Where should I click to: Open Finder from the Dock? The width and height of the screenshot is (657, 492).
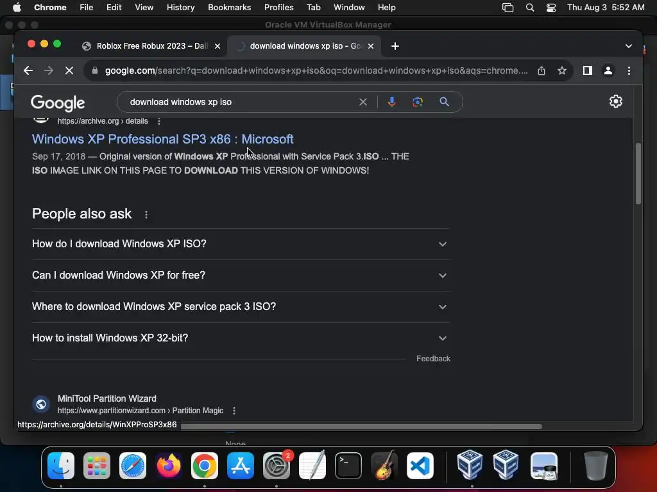click(x=61, y=466)
